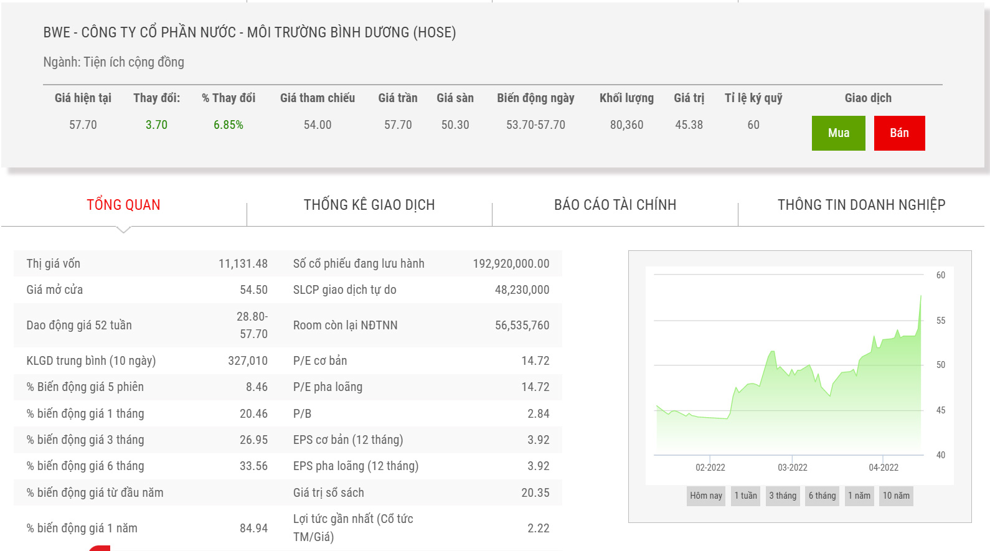Image resolution: width=990 pixels, height=551 pixels.
Task: Select the P/E cơ bản row
Action: tap(421, 360)
